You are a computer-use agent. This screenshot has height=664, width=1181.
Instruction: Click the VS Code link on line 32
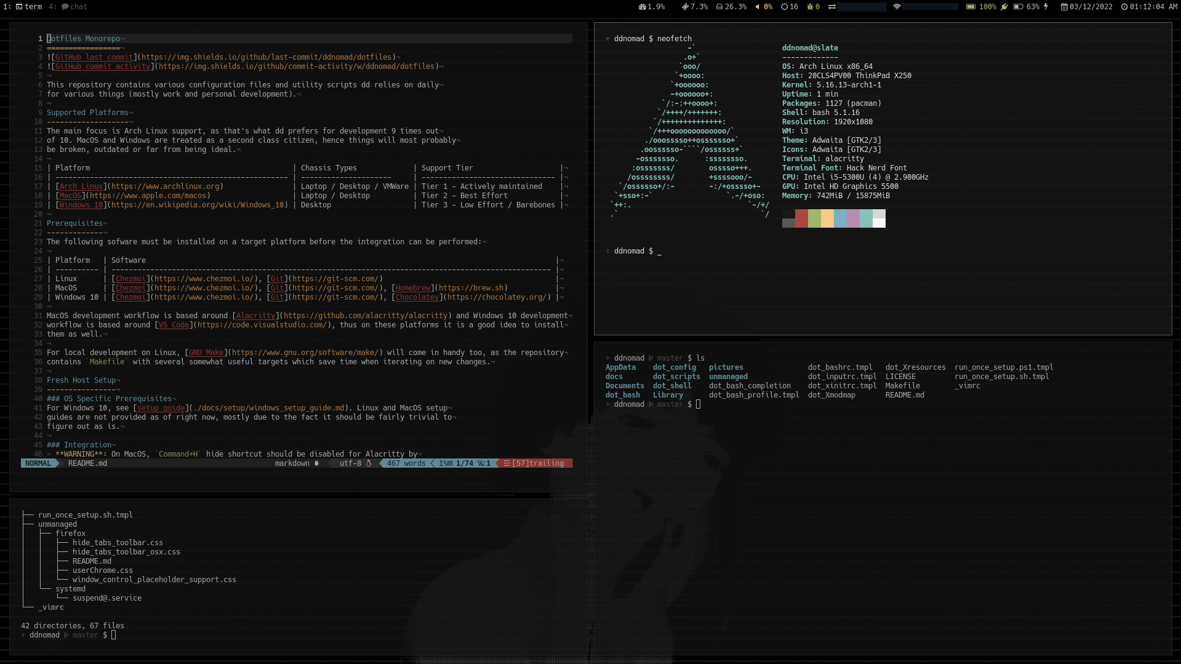pos(174,325)
